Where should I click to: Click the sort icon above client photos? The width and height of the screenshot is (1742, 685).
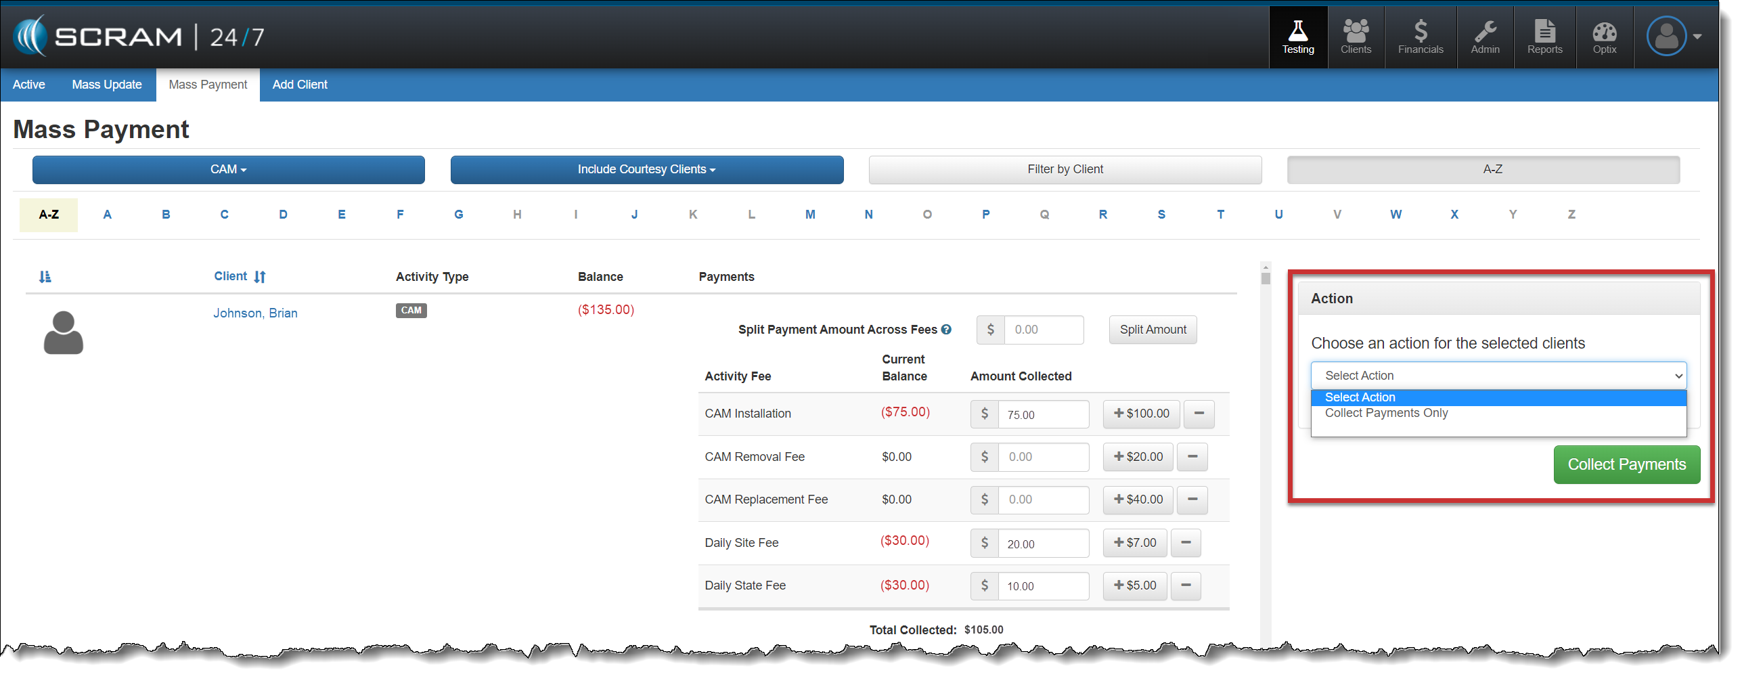pos(45,277)
